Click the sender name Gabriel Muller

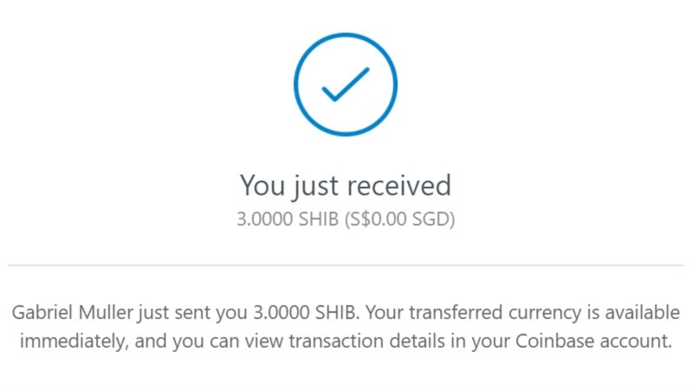pos(72,312)
